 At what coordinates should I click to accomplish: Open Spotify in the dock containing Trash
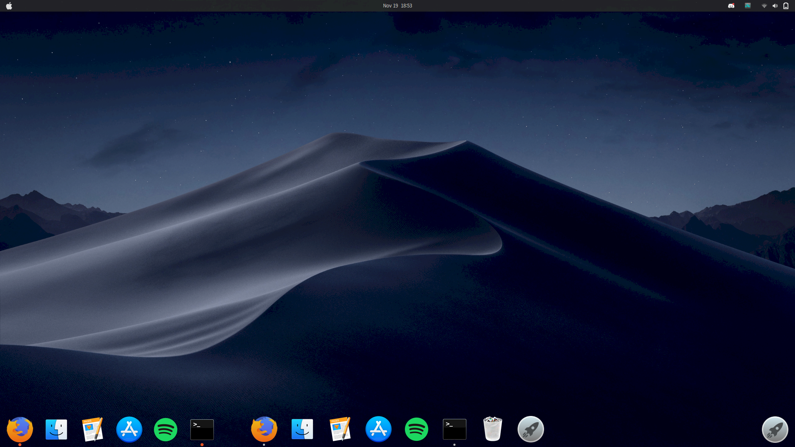point(417,429)
